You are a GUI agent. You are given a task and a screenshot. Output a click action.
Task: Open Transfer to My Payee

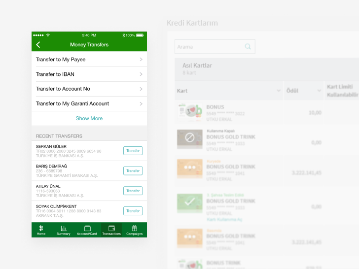point(89,59)
